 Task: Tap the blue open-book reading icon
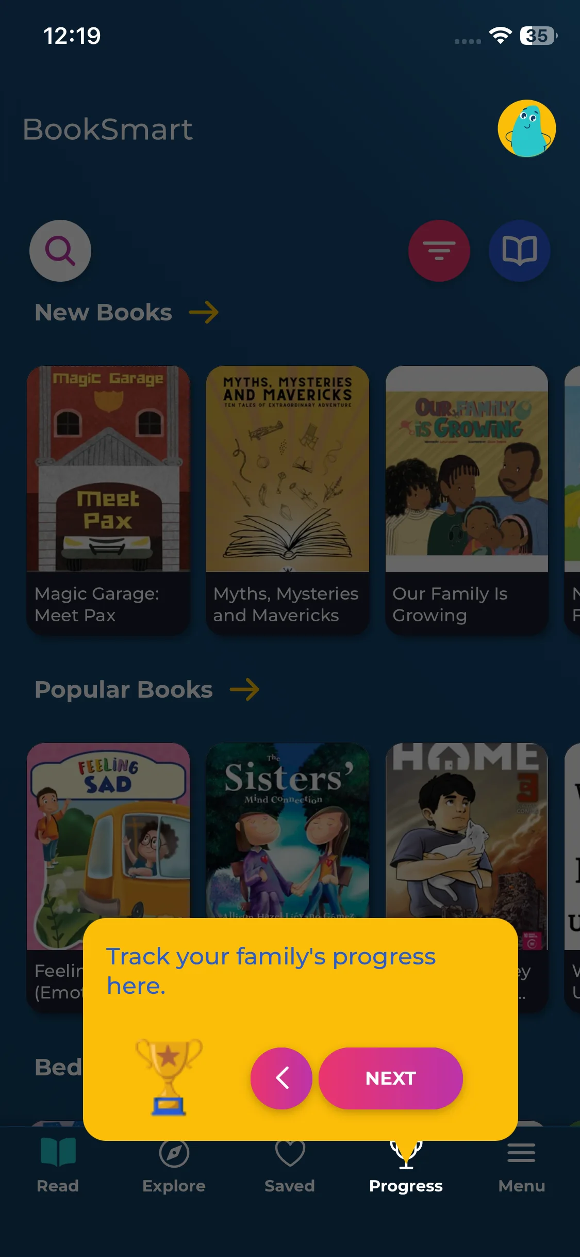pos(520,251)
